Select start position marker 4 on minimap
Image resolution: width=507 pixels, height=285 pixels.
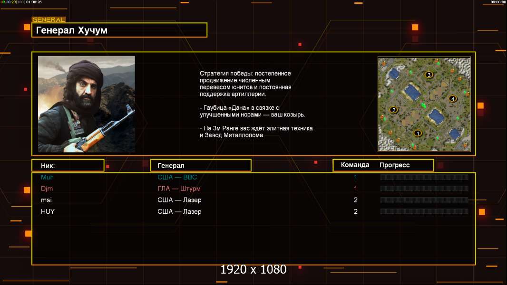pos(453,99)
